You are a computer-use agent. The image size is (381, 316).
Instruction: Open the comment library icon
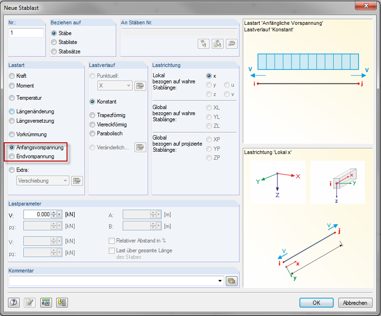[232, 281]
